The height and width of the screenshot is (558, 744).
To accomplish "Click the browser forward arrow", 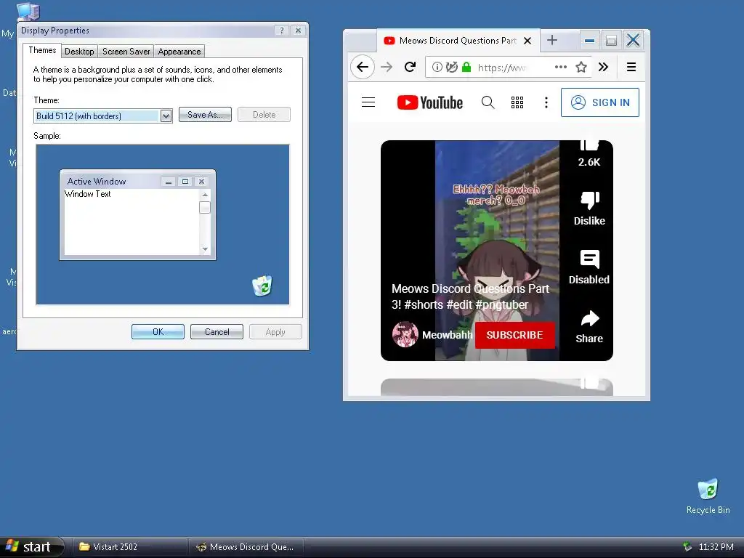I will point(387,67).
